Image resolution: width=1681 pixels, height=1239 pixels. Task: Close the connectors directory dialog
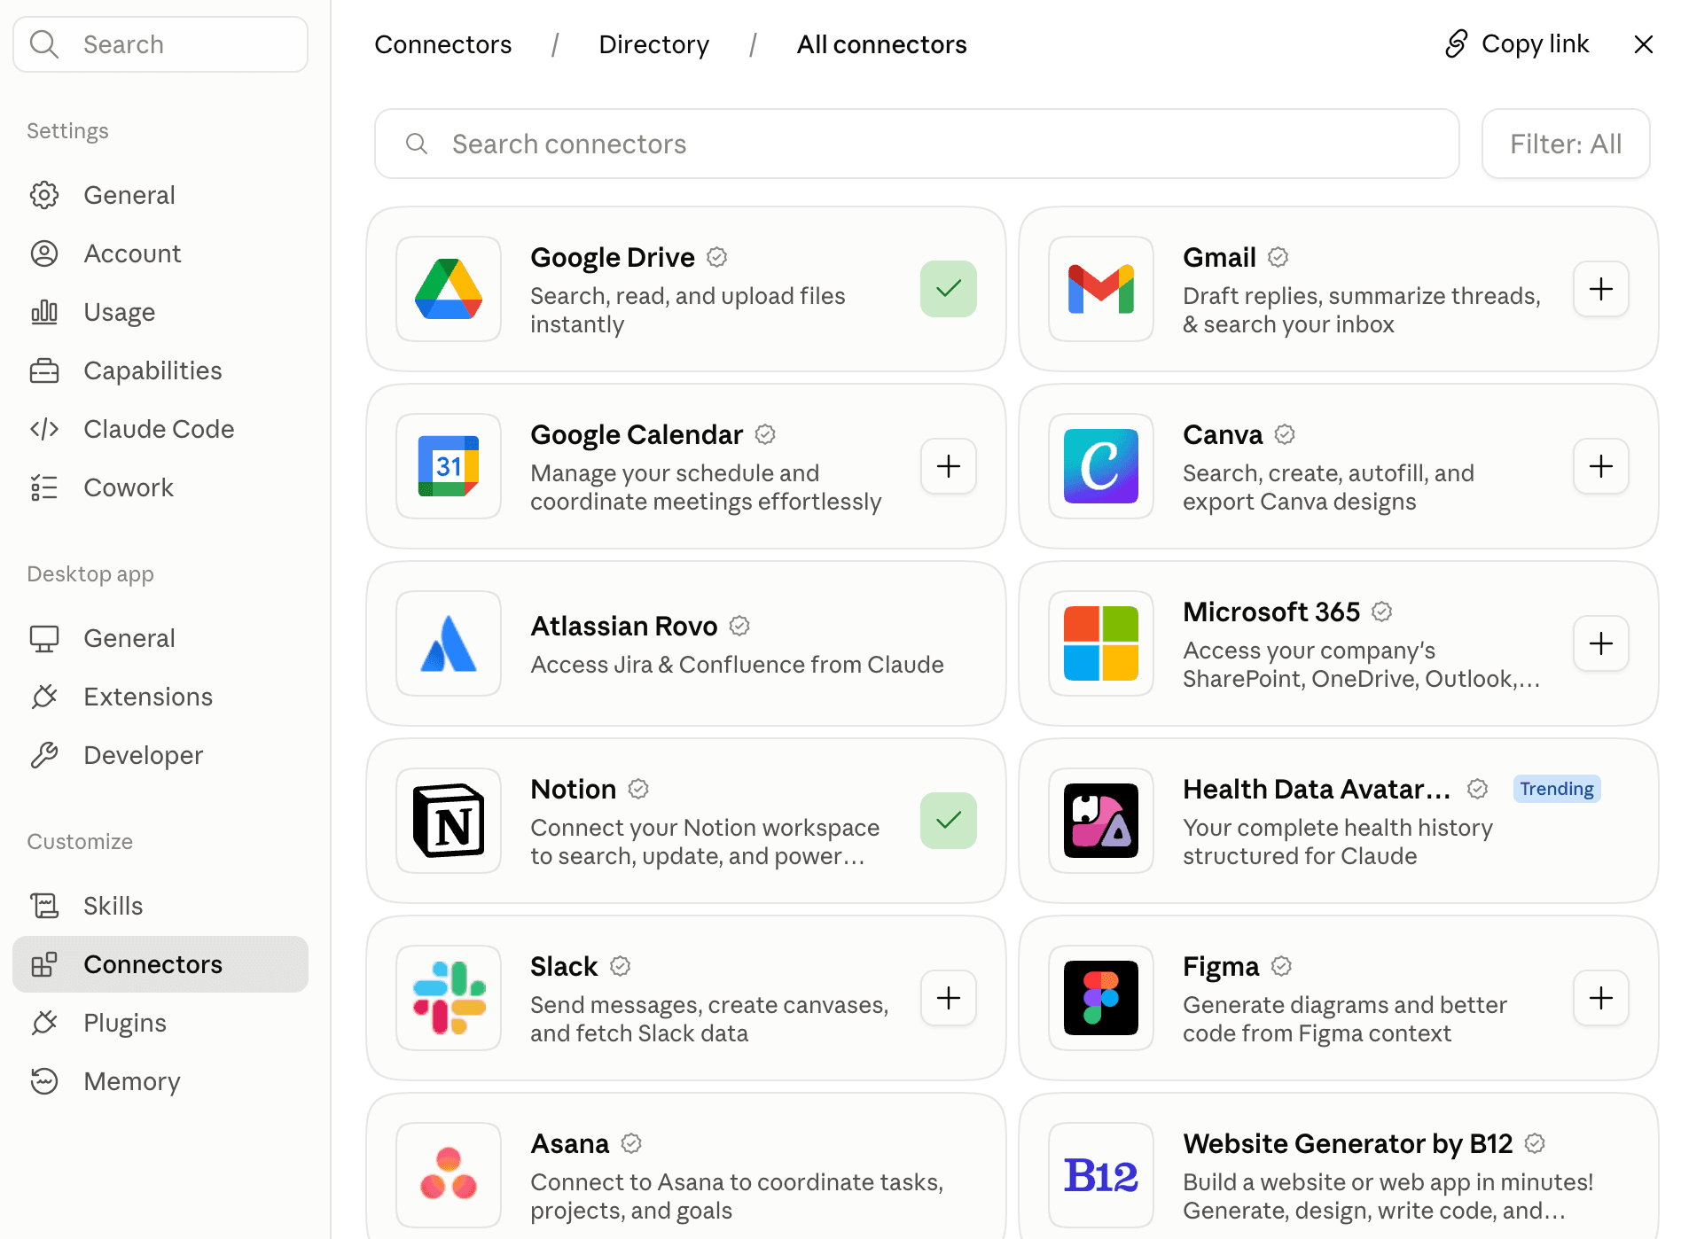1644,44
